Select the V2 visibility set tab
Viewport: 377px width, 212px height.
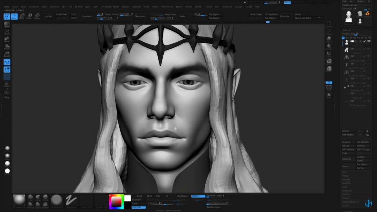(x=347, y=38)
